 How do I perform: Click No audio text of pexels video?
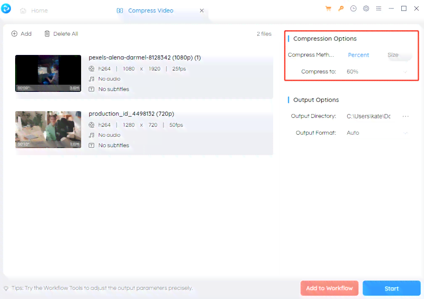[109, 79]
